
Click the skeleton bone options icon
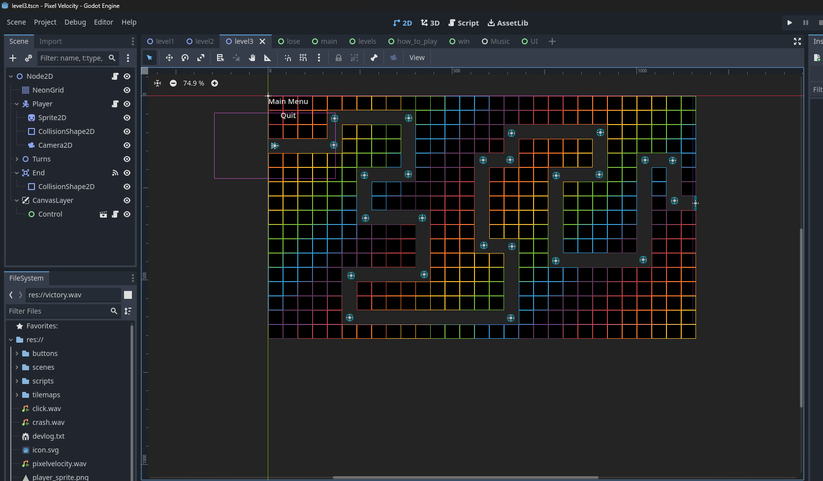click(x=374, y=58)
